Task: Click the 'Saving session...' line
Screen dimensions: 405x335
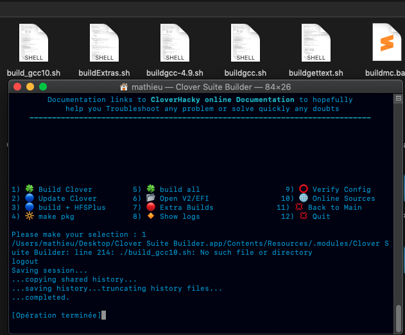Action: coord(49,270)
